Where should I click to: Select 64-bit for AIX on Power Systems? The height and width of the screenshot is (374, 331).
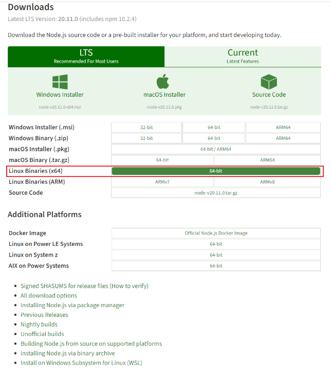pos(216,266)
